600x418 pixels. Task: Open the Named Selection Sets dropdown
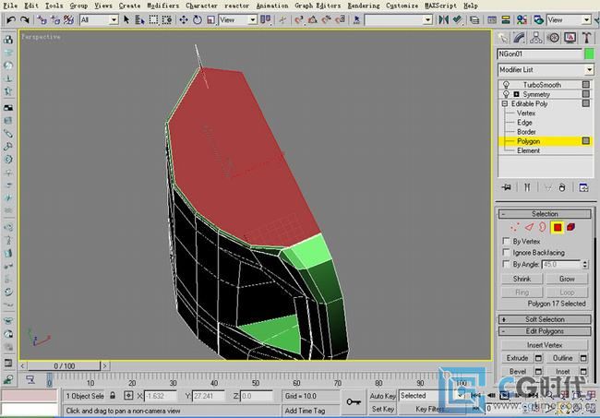(x=399, y=20)
